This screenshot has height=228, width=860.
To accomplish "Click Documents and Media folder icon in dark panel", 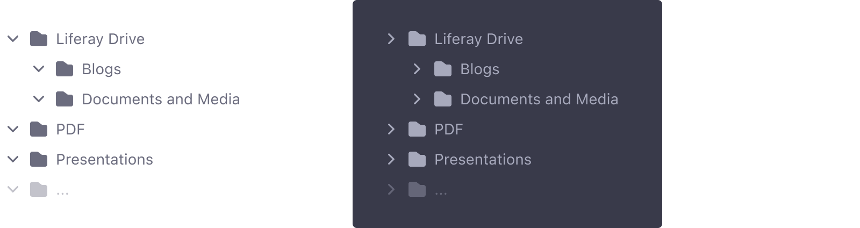I will tap(443, 99).
